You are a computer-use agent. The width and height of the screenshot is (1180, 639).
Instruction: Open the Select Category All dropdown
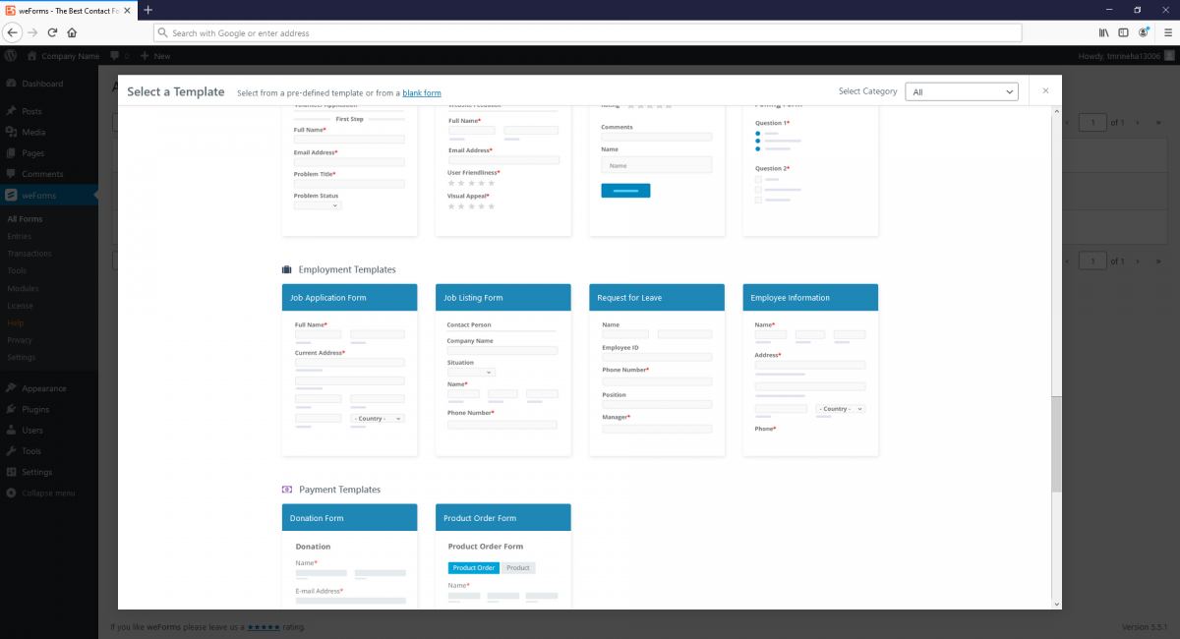point(962,90)
